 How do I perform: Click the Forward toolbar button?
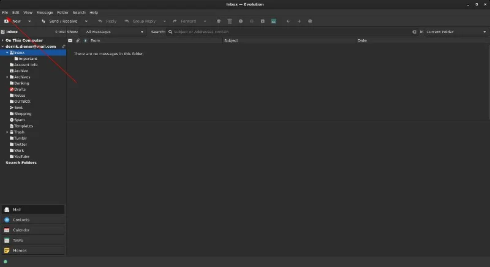(185, 21)
